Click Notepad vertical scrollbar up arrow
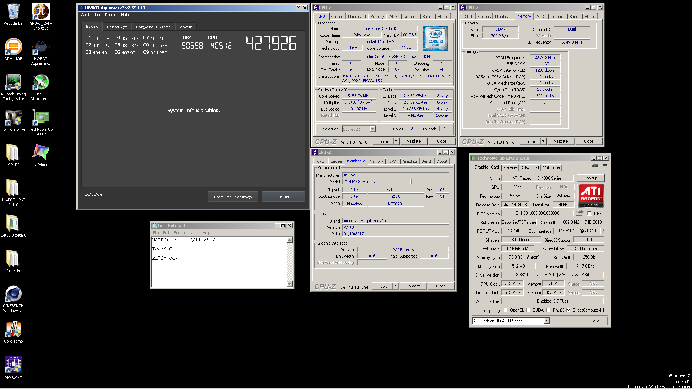 coord(289,240)
